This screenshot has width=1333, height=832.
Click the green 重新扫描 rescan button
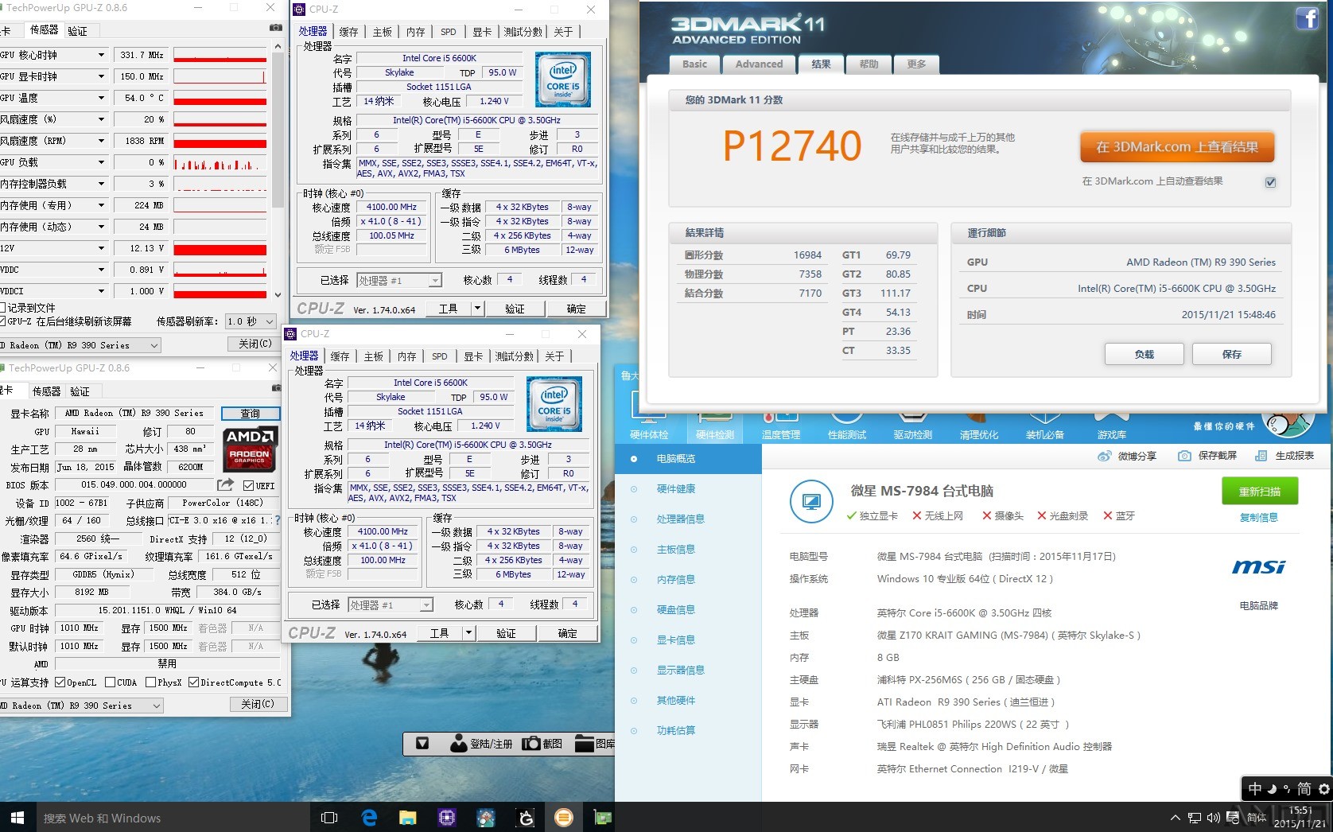pos(1260,492)
